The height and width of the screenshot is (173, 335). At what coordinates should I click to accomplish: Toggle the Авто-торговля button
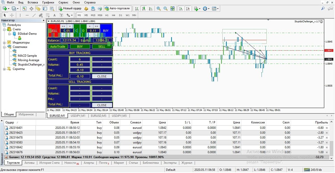coord(117,9)
